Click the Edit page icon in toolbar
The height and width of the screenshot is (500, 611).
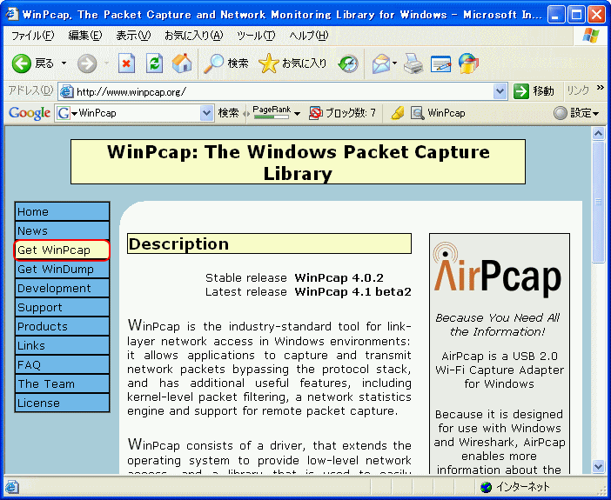point(440,63)
